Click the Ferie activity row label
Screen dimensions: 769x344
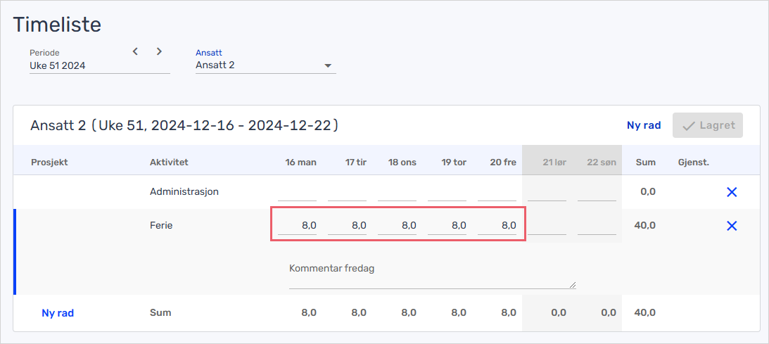pyautogui.click(x=161, y=226)
